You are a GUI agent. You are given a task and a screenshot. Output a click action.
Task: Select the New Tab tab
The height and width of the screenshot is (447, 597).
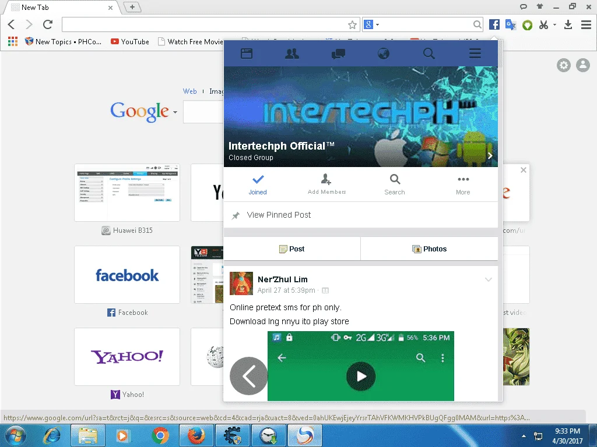[x=61, y=7]
